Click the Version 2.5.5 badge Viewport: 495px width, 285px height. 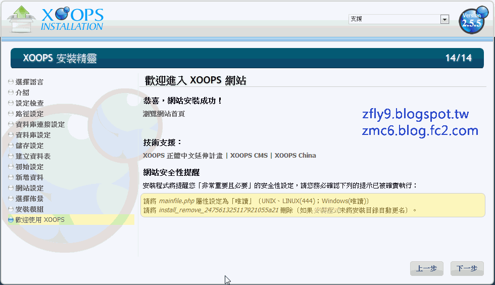click(473, 20)
